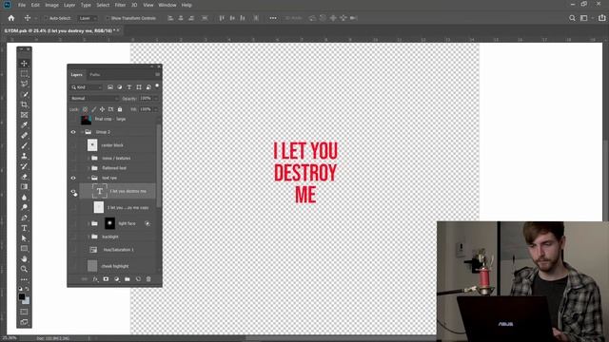Screen dimensions: 609x342
Task: Open the Edit Toolbar three-dots button
Action: click(x=24, y=279)
